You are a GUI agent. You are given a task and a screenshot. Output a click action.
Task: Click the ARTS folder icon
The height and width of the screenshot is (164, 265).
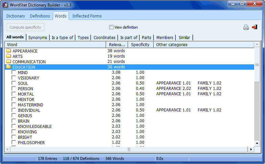(x=8, y=56)
